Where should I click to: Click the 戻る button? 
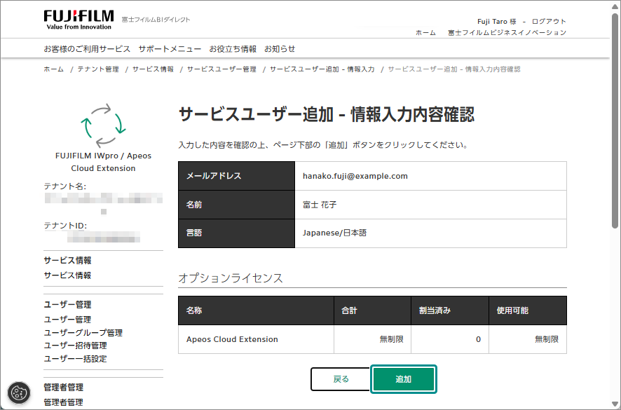tap(341, 379)
